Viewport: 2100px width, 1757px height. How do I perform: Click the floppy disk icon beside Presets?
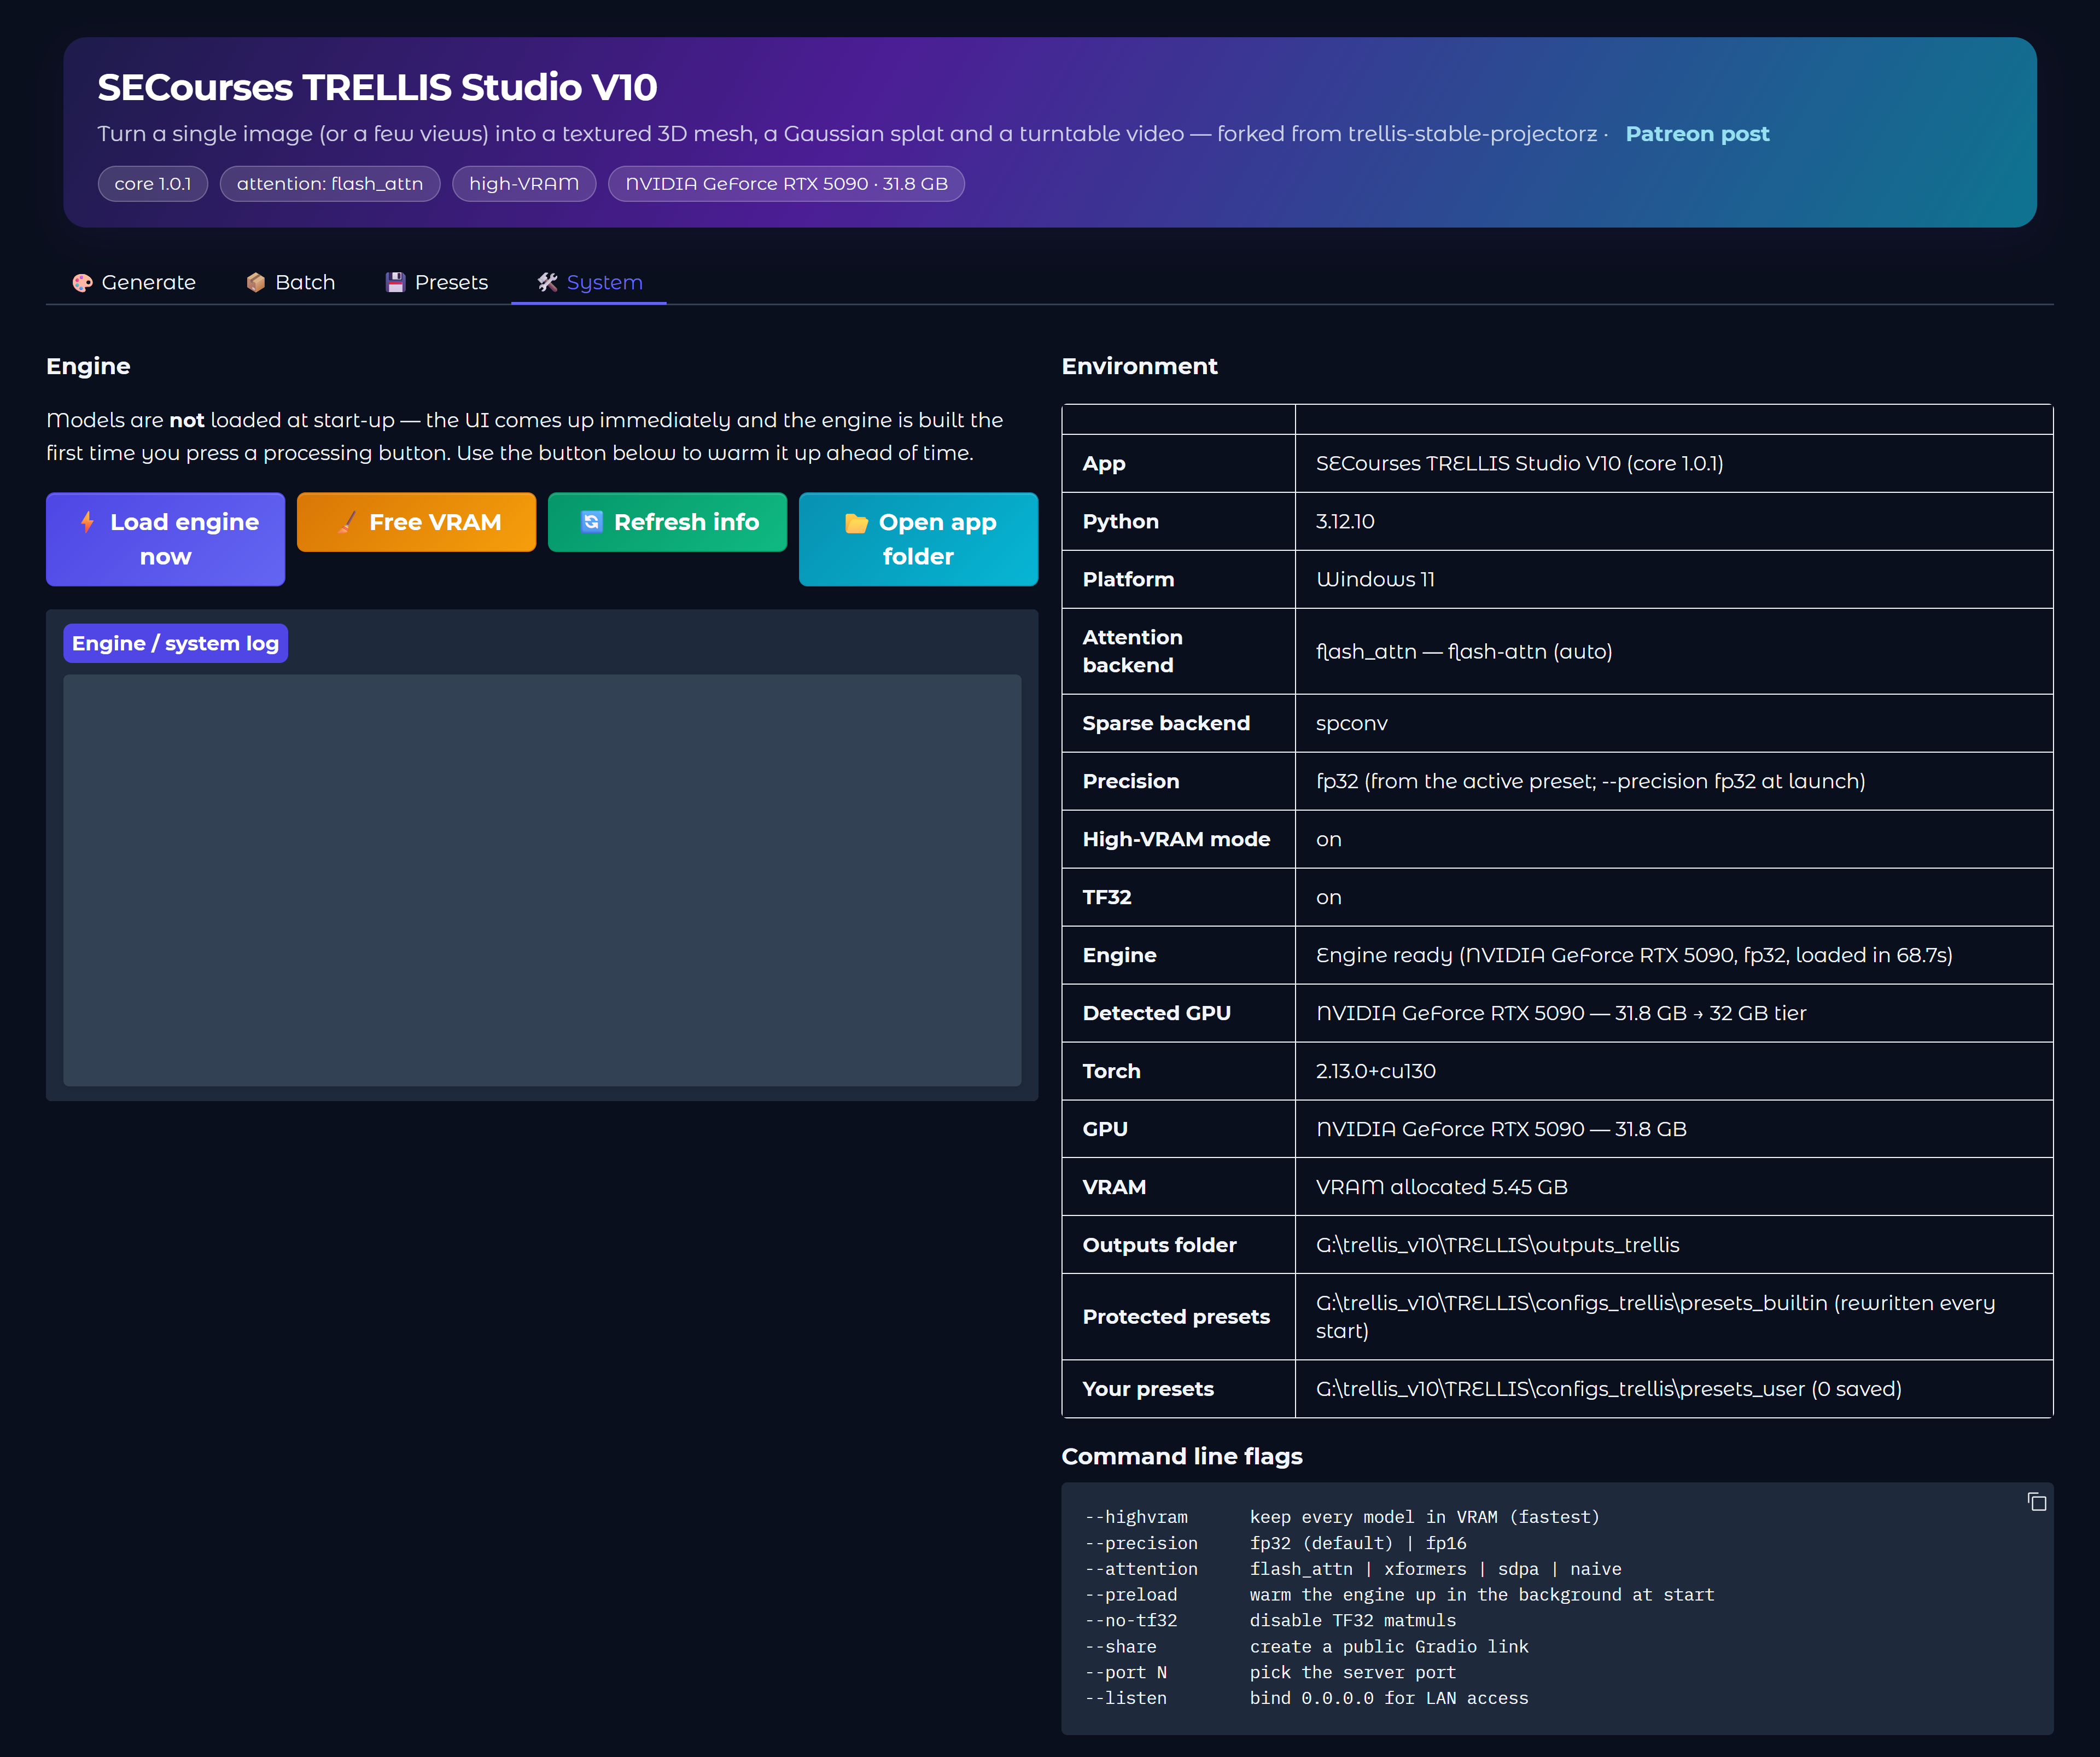396,283
